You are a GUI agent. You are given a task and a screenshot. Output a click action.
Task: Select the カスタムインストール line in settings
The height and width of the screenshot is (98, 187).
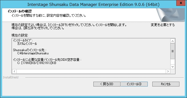(x=27, y=44)
